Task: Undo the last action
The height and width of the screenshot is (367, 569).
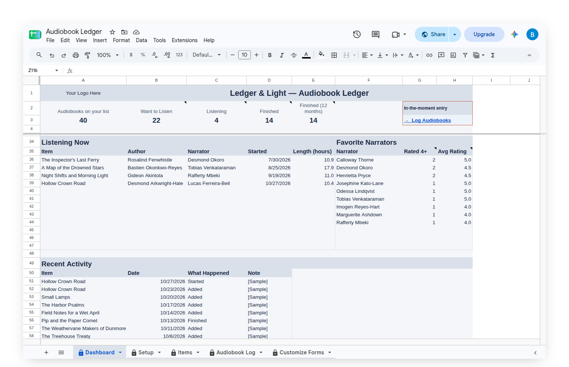Action: click(x=52, y=55)
